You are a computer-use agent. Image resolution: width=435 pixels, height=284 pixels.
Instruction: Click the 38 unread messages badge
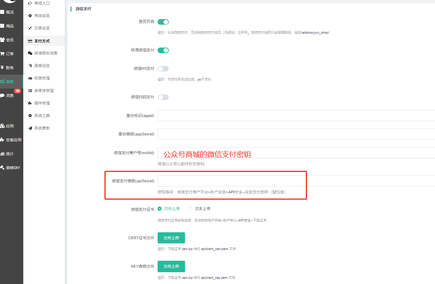coord(17,91)
